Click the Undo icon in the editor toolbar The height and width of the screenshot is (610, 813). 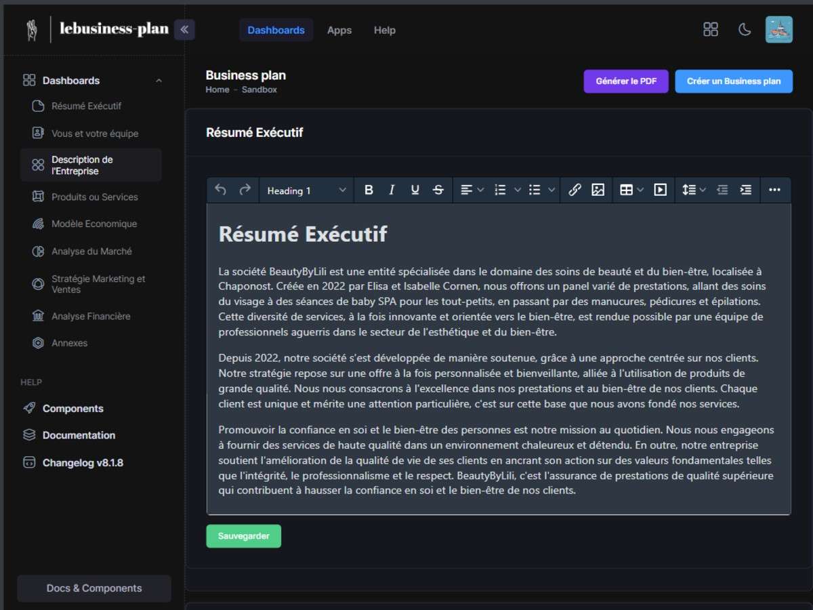click(220, 190)
